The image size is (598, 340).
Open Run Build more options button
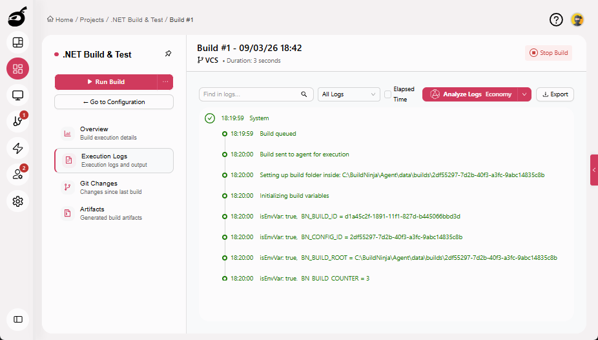(x=165, y=81)
